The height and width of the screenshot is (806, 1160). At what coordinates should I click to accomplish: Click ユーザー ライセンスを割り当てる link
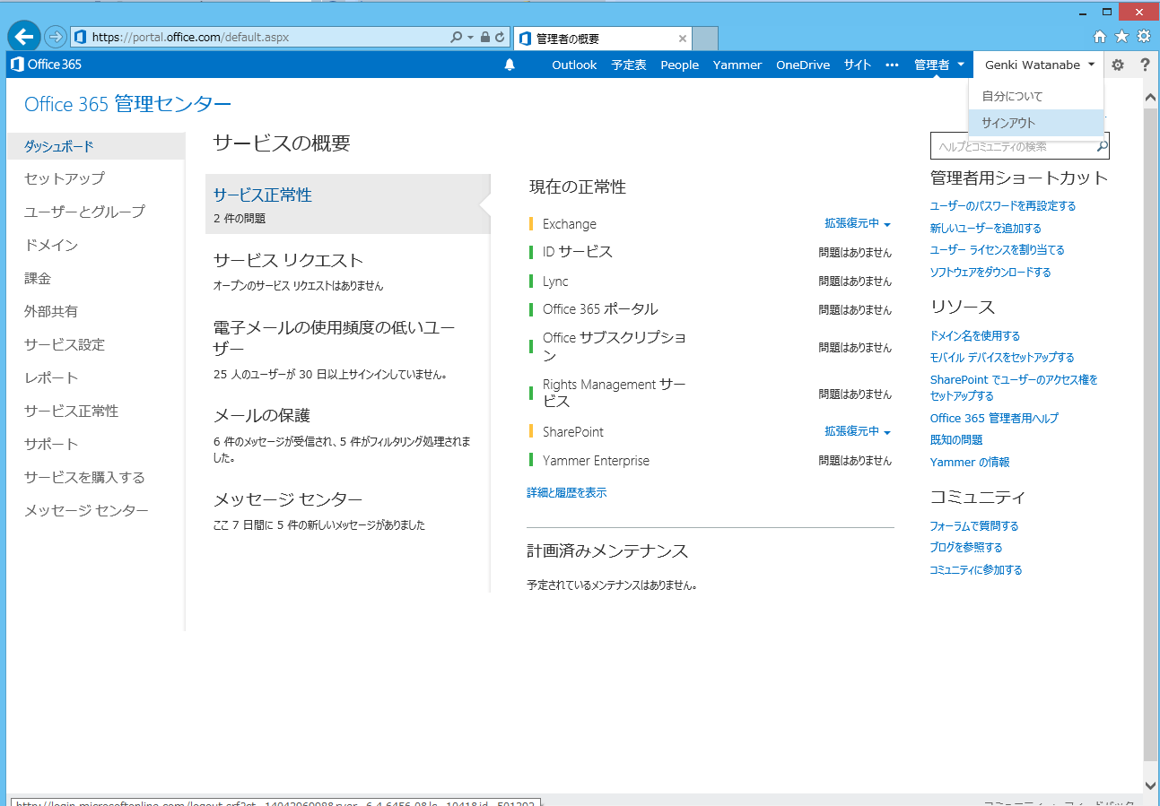pyautogui.click(x=998, y=249)
